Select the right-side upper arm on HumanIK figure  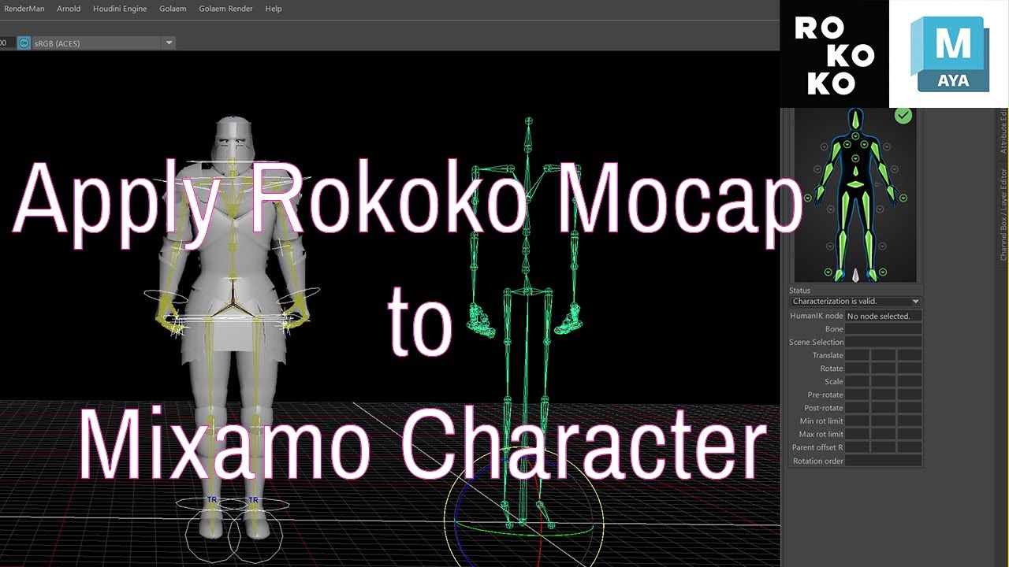coord(876,150)
